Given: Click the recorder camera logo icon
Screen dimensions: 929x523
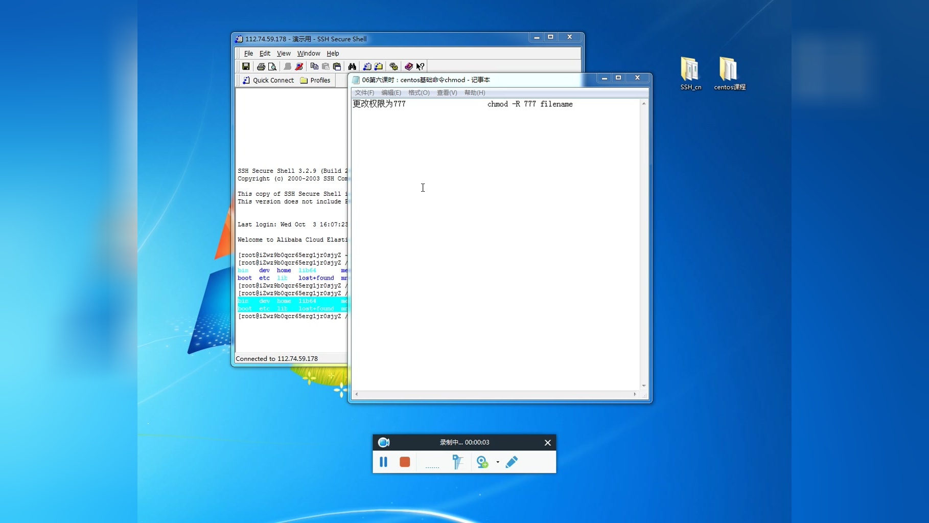Looking at the screenshot, I should coord(384,442).
